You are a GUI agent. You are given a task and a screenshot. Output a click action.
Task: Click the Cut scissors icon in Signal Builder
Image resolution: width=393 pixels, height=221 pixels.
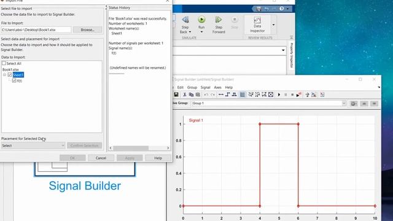point(184,95)
